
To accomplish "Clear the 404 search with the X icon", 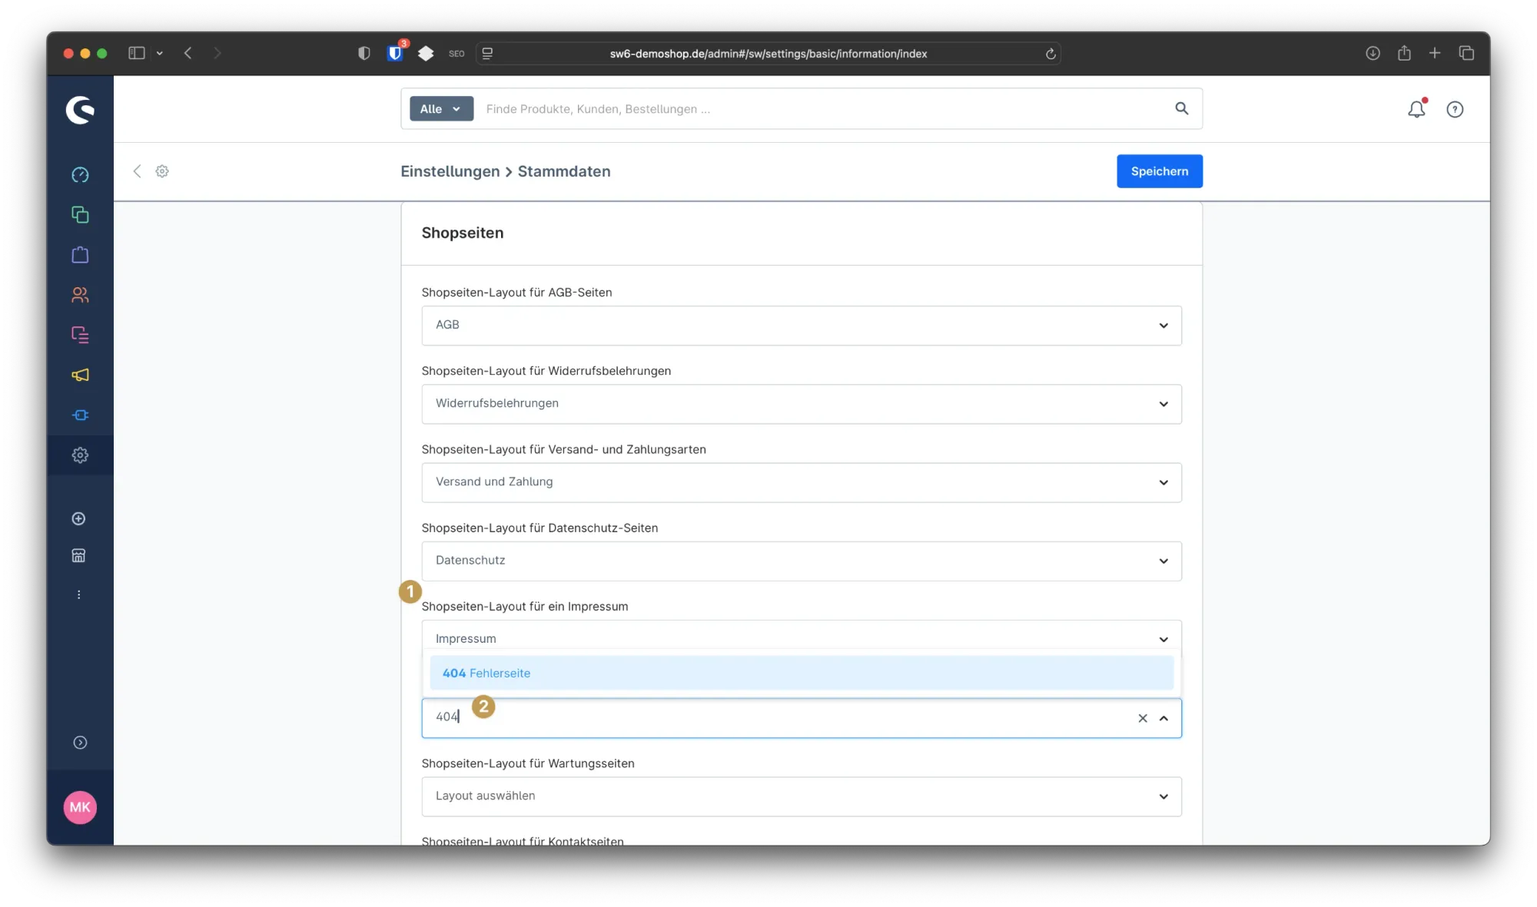I will [1143, 719].
